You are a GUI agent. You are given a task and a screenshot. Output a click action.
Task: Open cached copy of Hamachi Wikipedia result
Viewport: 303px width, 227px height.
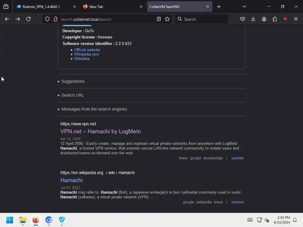point(237,202)
